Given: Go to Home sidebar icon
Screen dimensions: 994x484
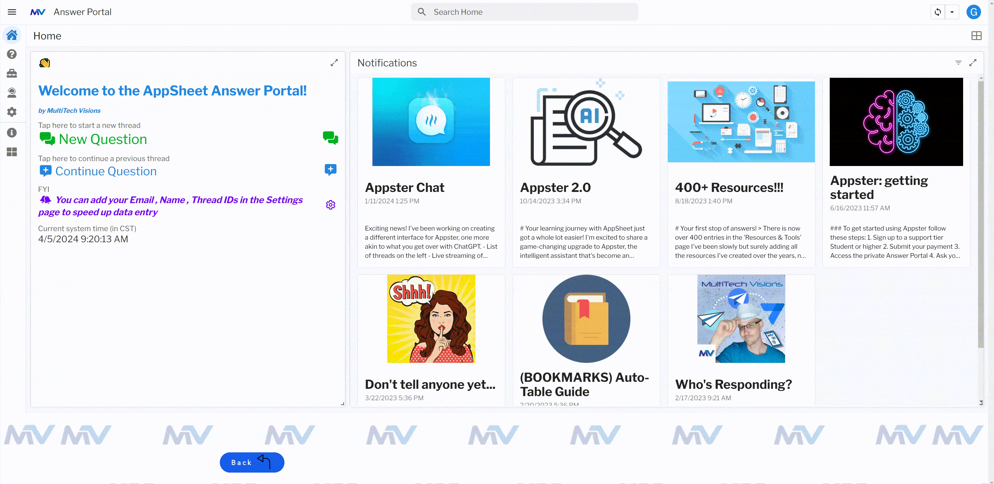Looking at the screenshot, I should click(x=12, y=35).
